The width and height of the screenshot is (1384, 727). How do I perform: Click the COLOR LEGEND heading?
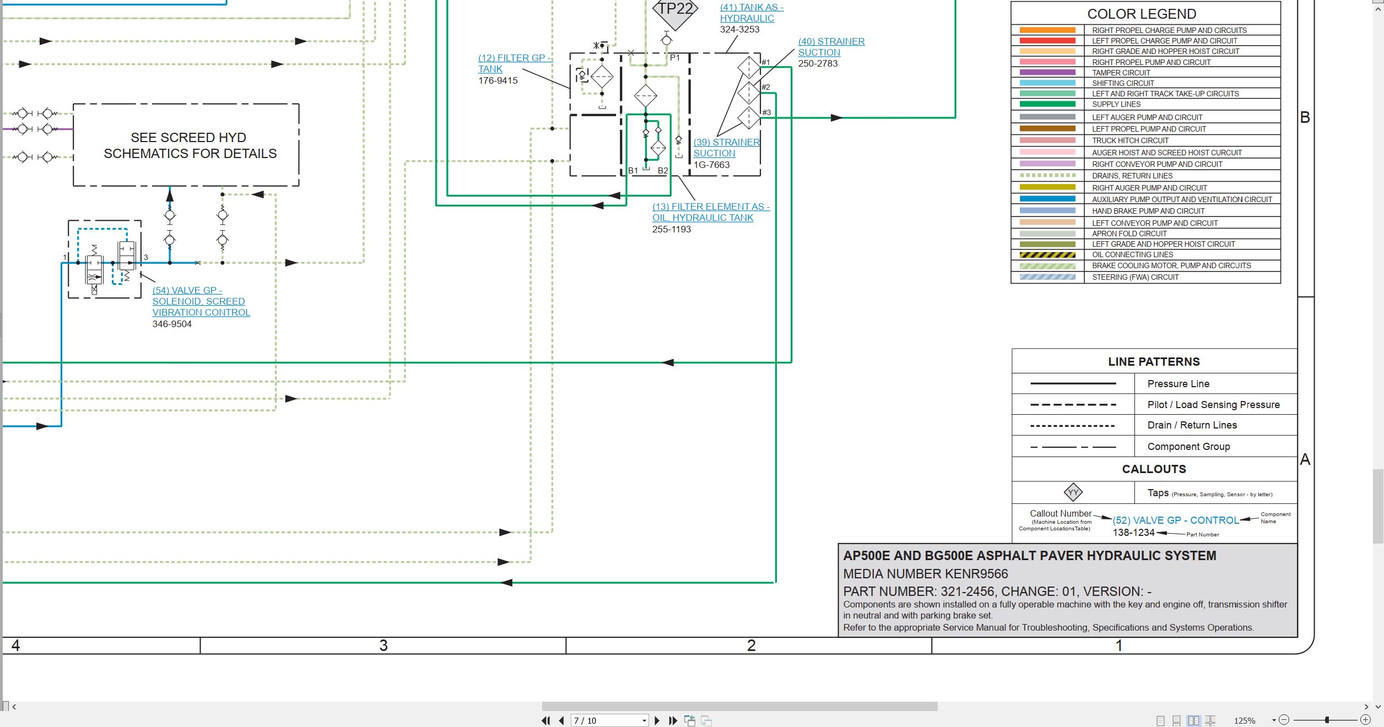click(1142, 14)
